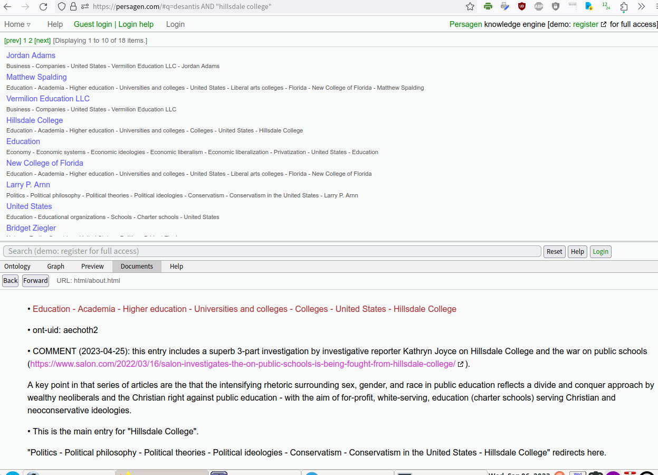The width and height of the screenshot is (658, 475).
Task: Click the 'ont-uid: aechoth2' text
Action: (x=65, y=330)
